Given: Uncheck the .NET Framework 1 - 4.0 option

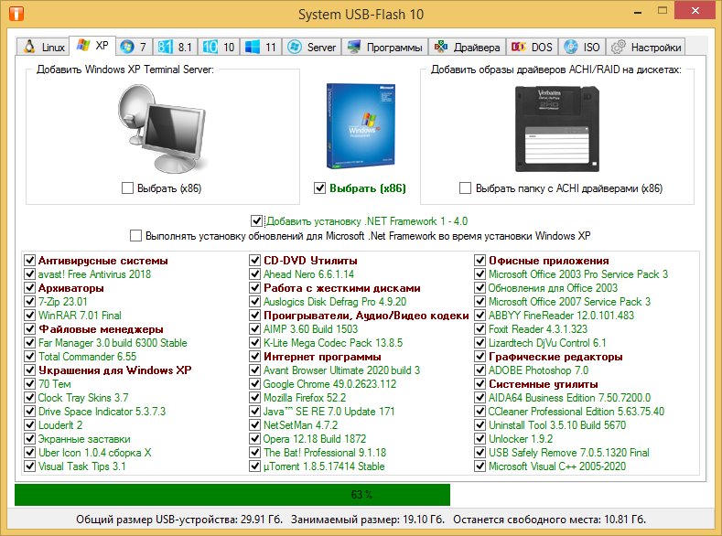Looking at the screenshot, I should tap(256, 220).
